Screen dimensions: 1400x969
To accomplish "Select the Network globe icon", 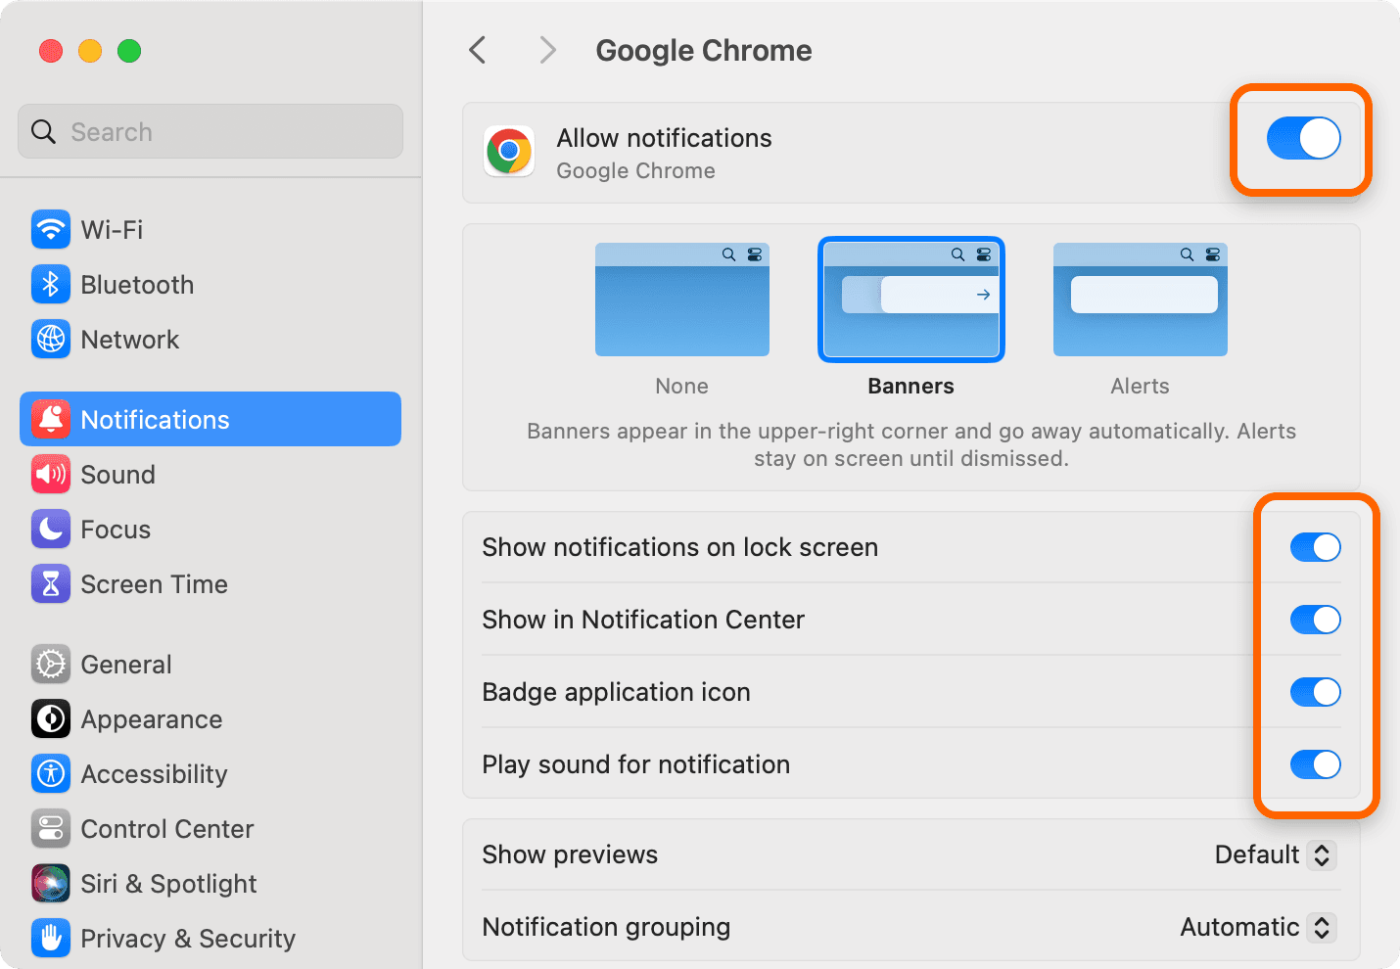I will 51,340.
